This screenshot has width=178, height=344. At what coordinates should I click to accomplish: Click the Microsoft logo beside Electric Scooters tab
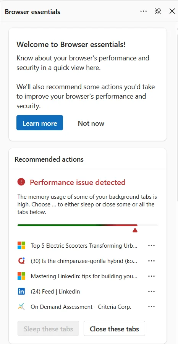pyautogui.click(x=21, y=245)
